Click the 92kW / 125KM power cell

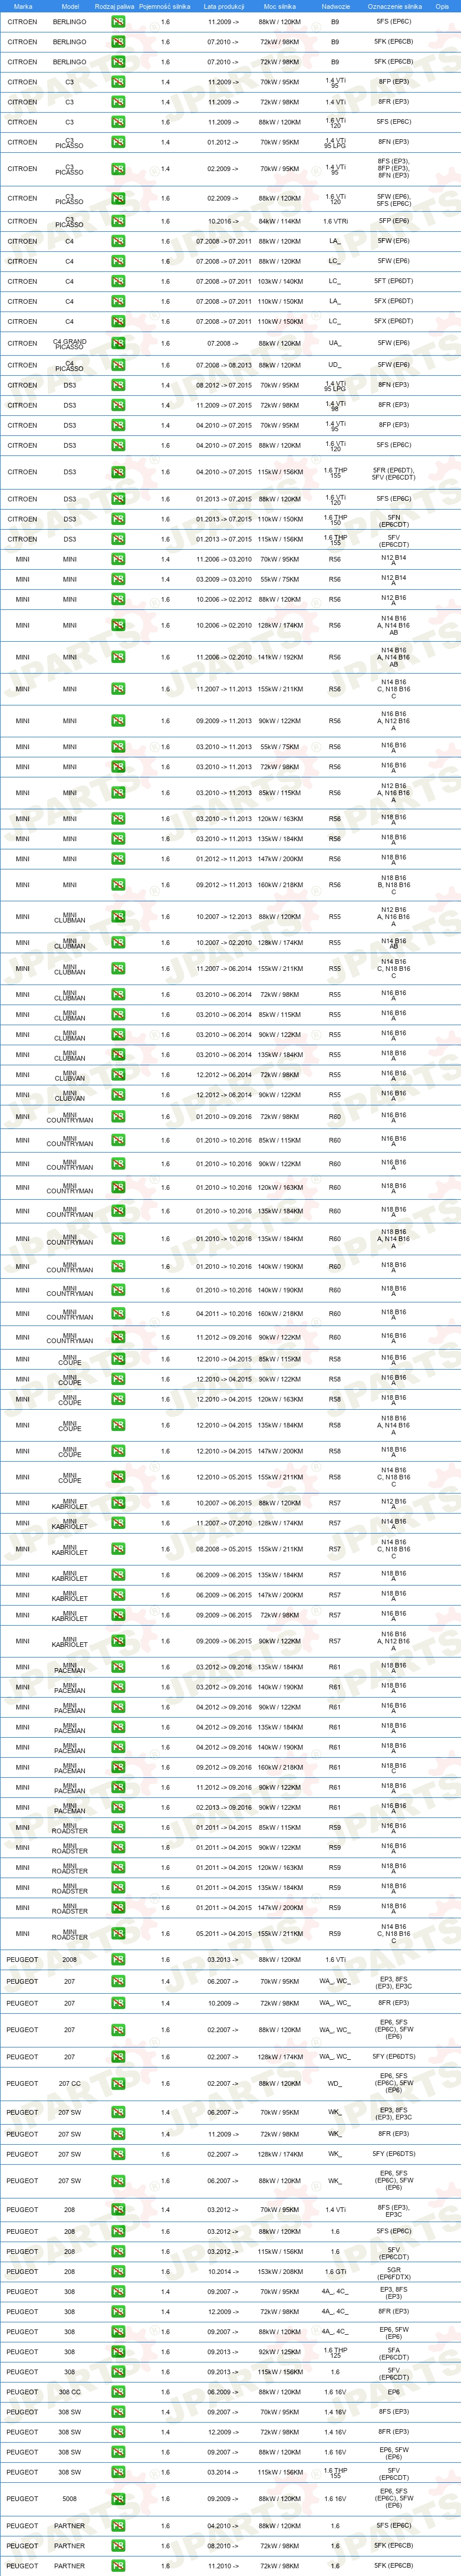click(280, 2351)
